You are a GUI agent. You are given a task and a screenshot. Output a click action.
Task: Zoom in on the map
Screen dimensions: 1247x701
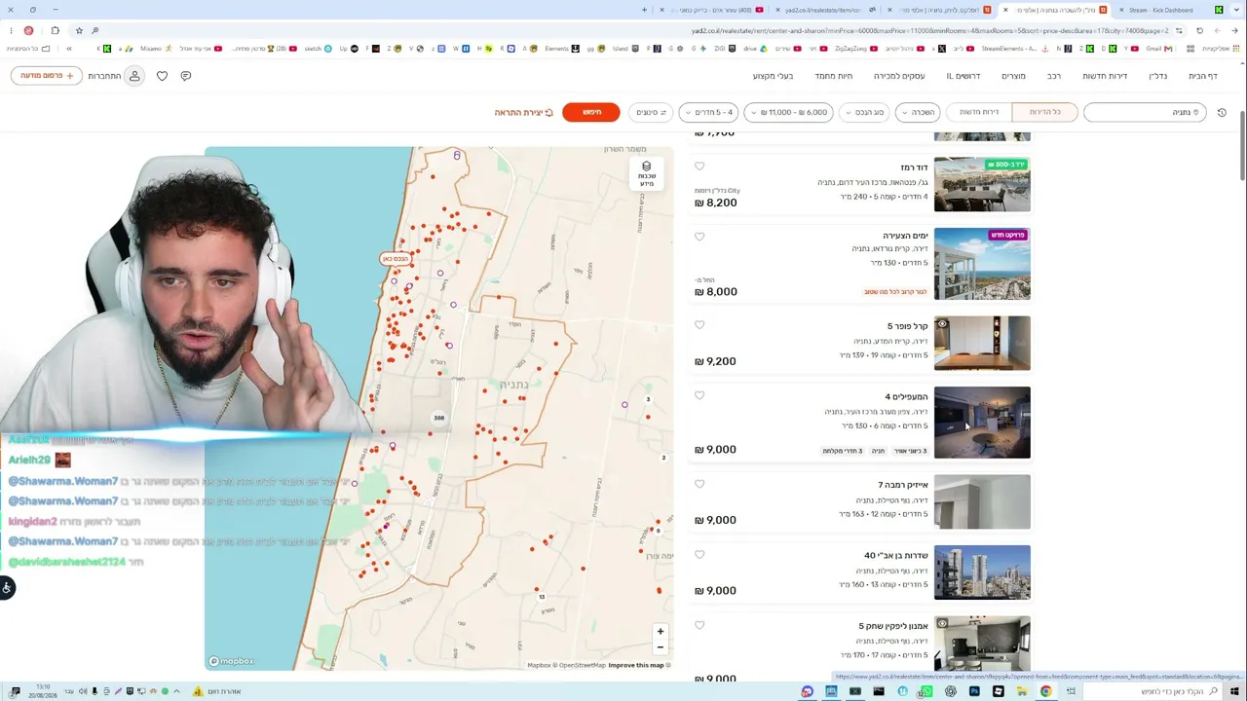click(661, 631)
